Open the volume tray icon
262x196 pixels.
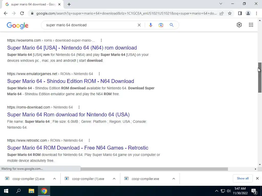[229, 191]
